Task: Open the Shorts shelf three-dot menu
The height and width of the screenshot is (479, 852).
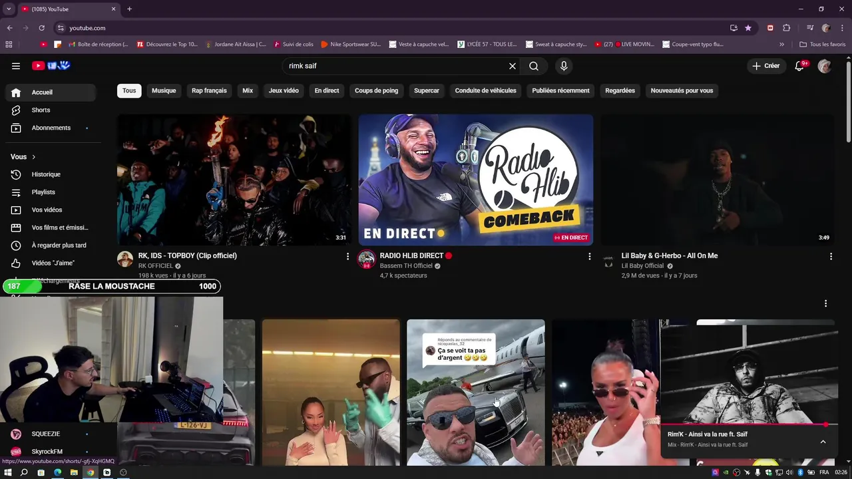Action: pos(826,303)
